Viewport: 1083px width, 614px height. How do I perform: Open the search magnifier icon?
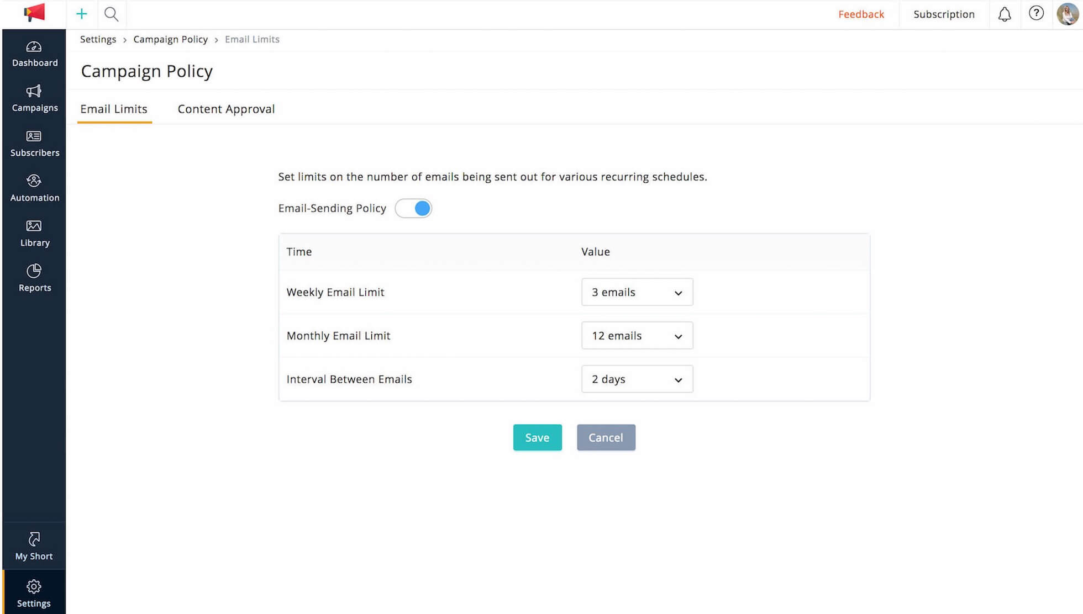point(112,14)
